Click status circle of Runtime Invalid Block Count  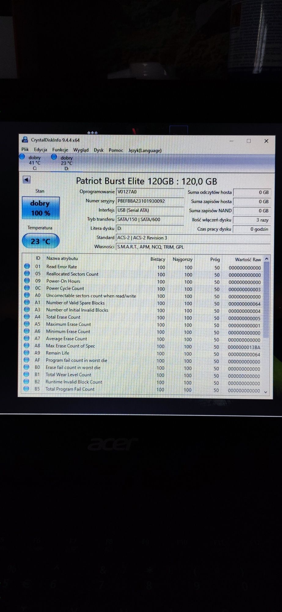click(x=26, y=382)
